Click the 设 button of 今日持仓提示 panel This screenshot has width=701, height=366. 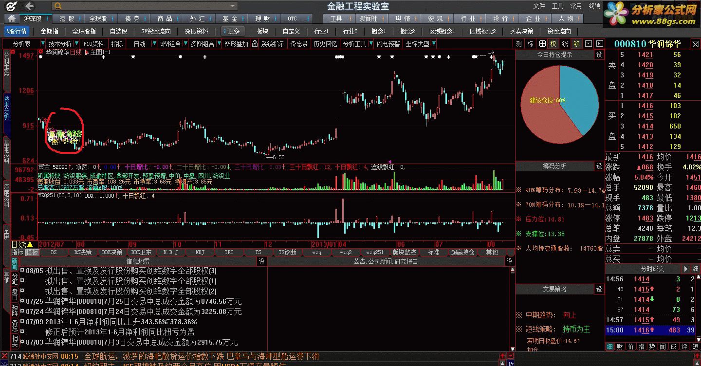click(x=600, y=55)
